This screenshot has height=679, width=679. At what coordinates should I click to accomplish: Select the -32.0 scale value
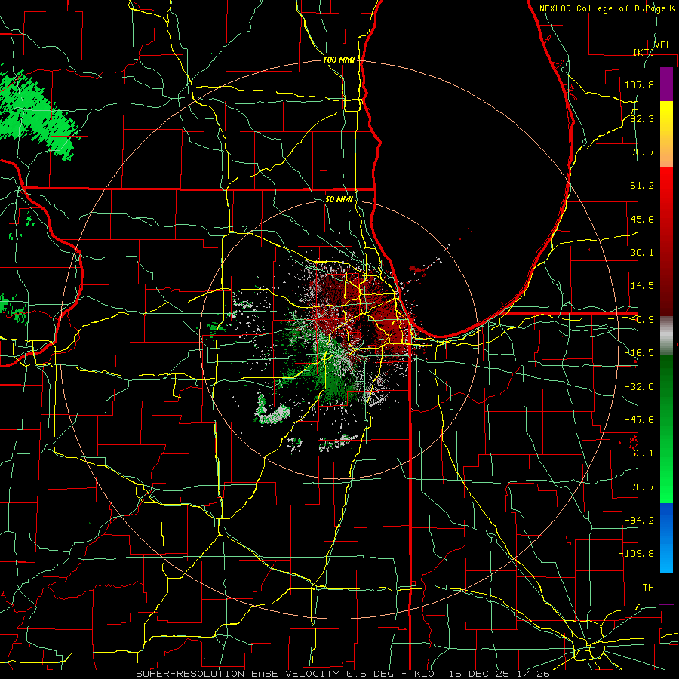pyautogui.click(x=639, y=387)
